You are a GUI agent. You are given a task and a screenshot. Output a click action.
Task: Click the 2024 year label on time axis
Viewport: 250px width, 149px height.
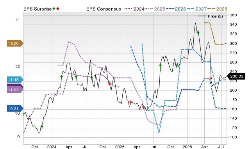pos(52,147)
